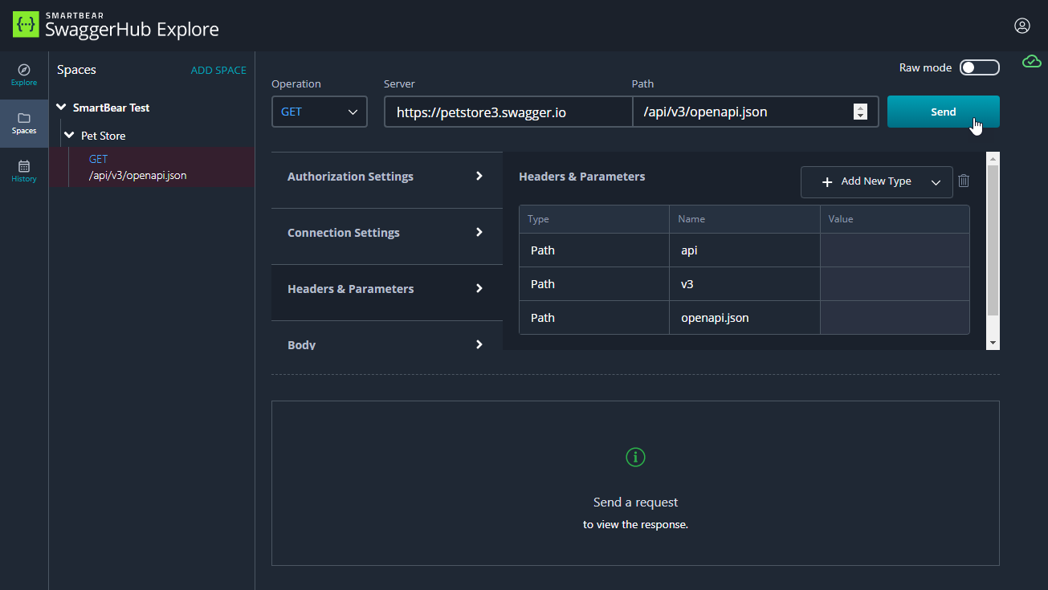1048x590 pixels.
Task: Open the Add New Type dropdown
Action: (x=876, y=181)
